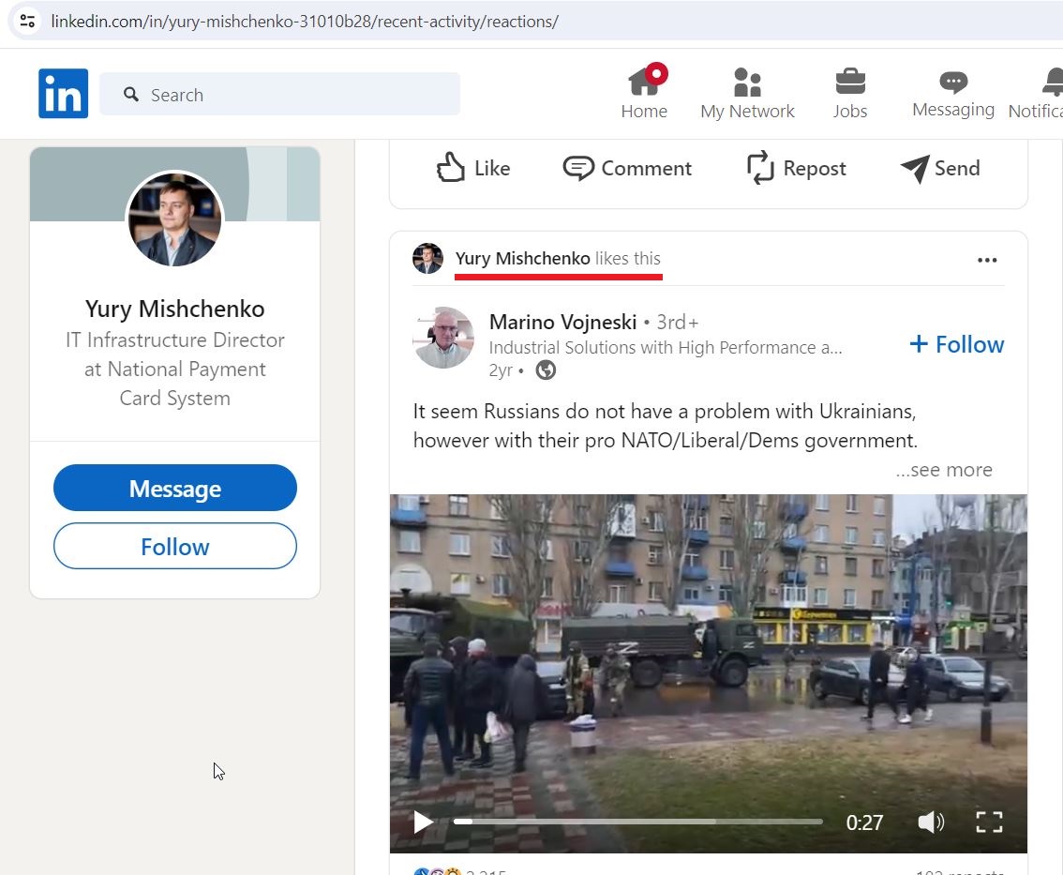
Task: Click the 0:27 video time display
Action: (864, 822)
